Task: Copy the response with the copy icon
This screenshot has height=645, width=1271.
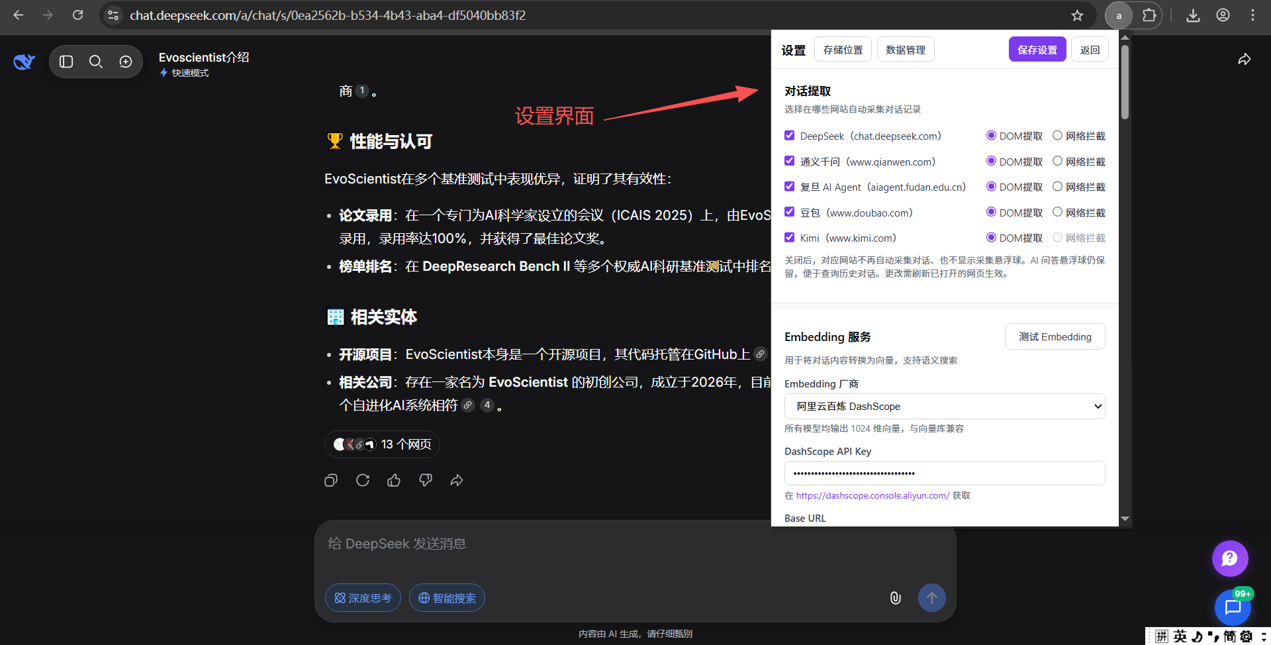Action: pos(331,480)
